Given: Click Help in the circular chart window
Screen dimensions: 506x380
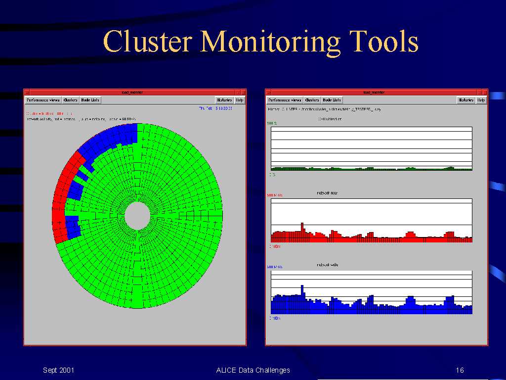Looking at the screenshot, I should [x=240, y=100].
